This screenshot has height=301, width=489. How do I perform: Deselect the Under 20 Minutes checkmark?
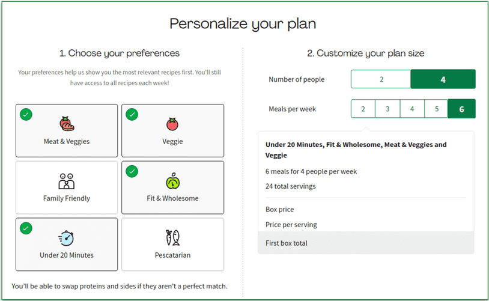[26, 228]
